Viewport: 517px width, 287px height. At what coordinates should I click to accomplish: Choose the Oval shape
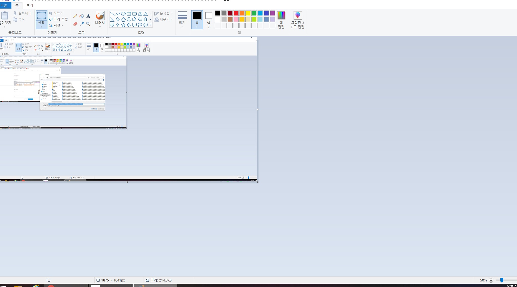123,14
